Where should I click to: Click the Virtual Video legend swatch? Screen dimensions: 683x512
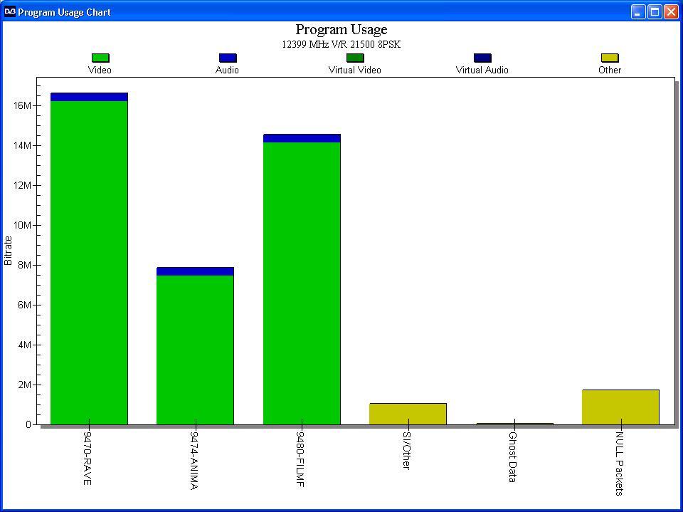(355, 58)
